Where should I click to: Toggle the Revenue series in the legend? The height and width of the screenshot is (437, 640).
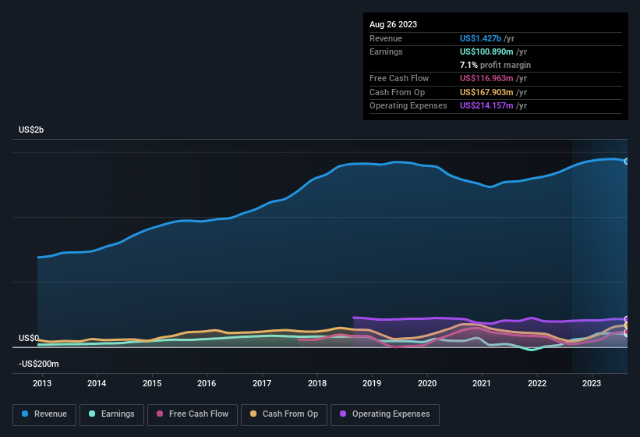click(45, 414)
